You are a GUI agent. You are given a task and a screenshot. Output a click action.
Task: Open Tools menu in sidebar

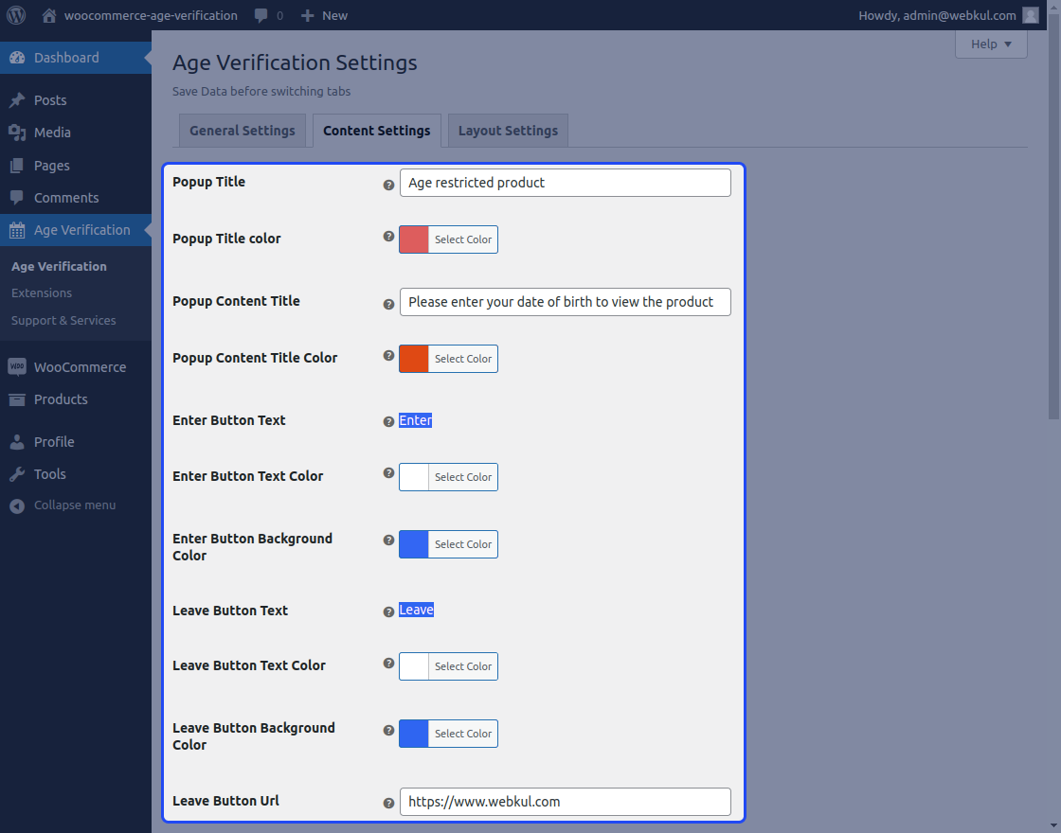49,474
